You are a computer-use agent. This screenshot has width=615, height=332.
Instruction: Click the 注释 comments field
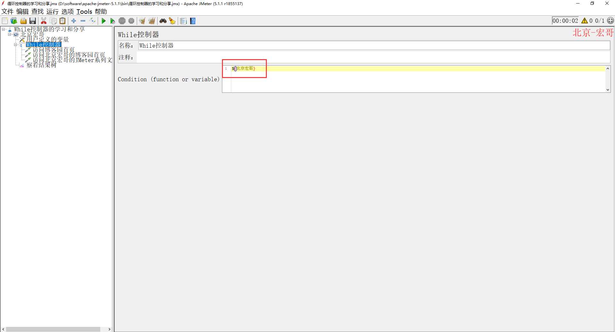(373, 57)
